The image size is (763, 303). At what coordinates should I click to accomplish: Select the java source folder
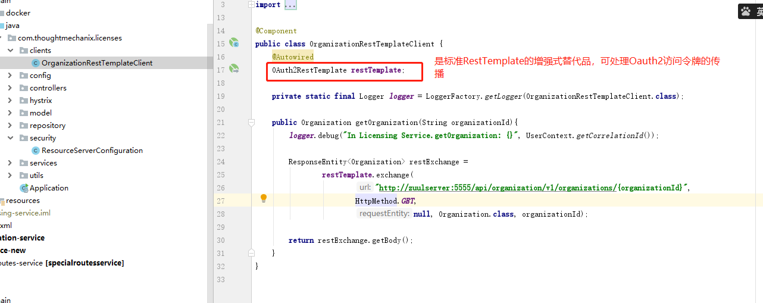click(x=12, y=26)
